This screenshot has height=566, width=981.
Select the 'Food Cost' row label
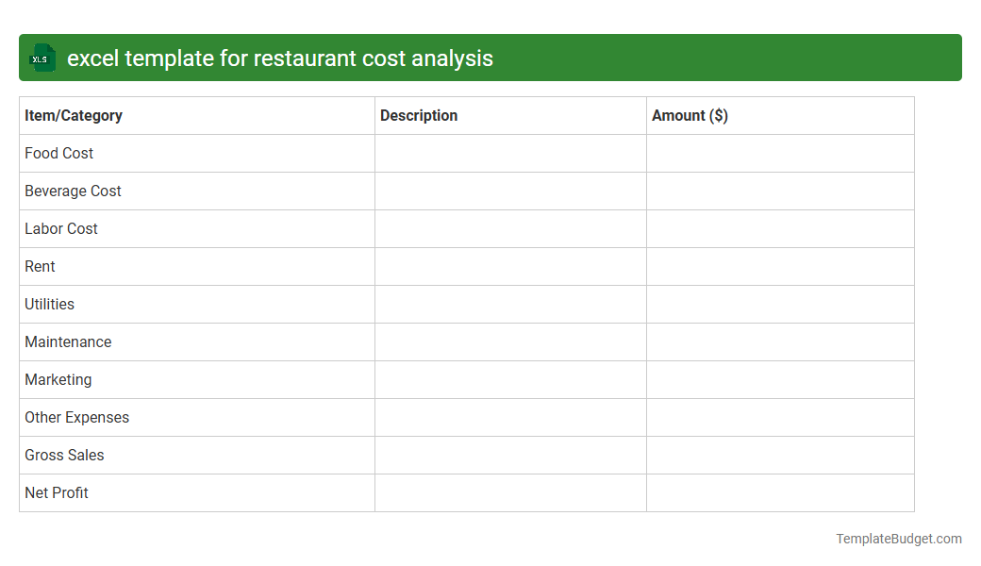(58, 153)
